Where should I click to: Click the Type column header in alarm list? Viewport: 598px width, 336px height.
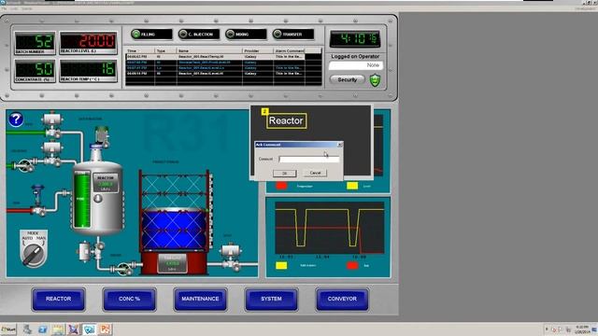pos(165,50)
